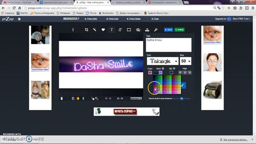The image size is (256, 144).
Task: Click the undo arrow
Action: 118,98
